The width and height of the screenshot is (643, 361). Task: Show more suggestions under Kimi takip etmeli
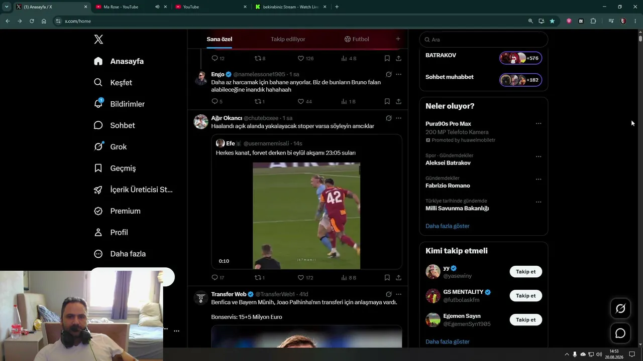(448, 342)
